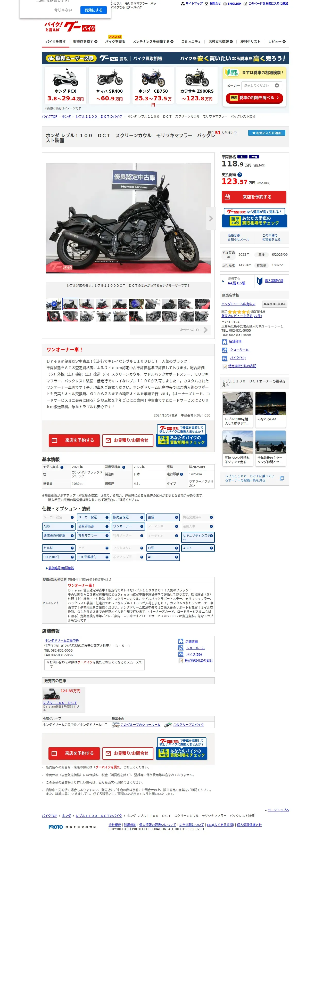Click the help icon on FI車 tag
Image resolution: width=331 pixels, height=994 pixels.
(x=177, y=548)
